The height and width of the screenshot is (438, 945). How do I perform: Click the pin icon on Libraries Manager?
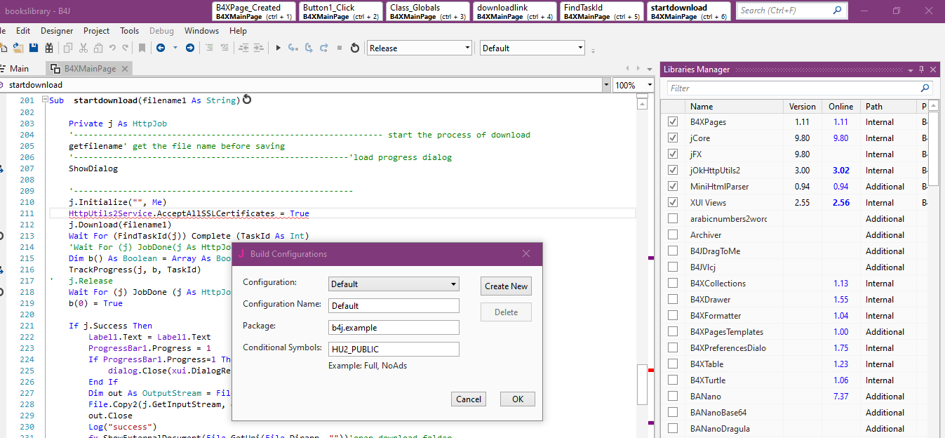pyautogui.click(x=922, y=69)
